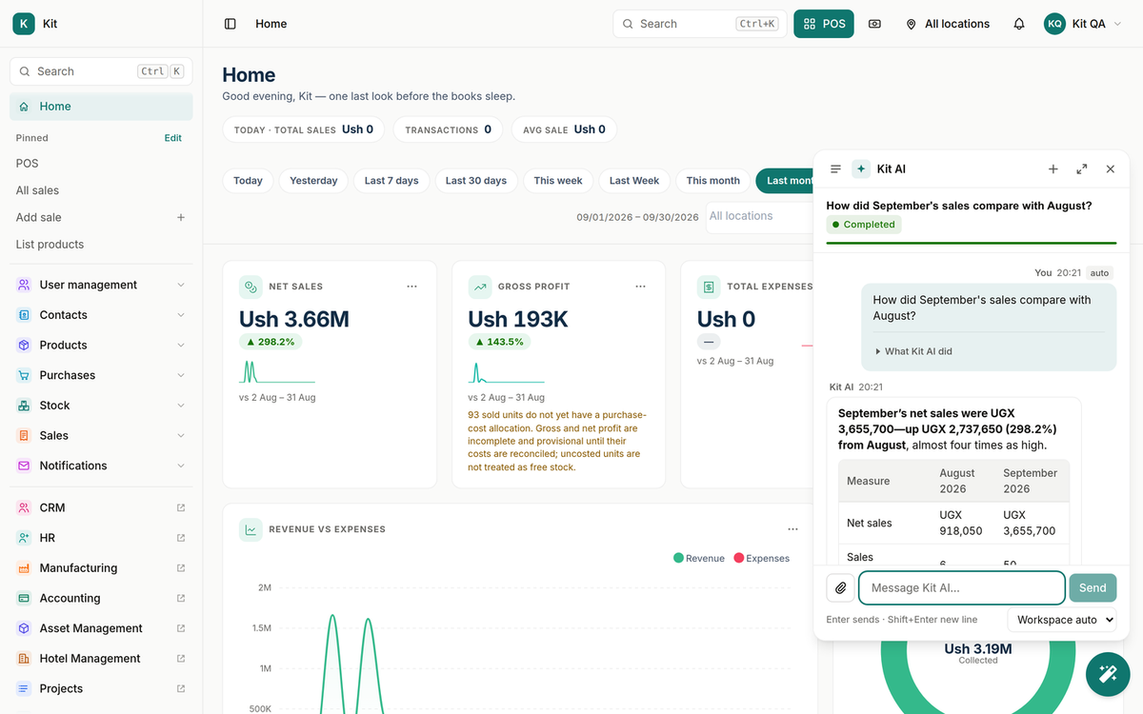Click the 'Completed' status badge

pos(864,225)
